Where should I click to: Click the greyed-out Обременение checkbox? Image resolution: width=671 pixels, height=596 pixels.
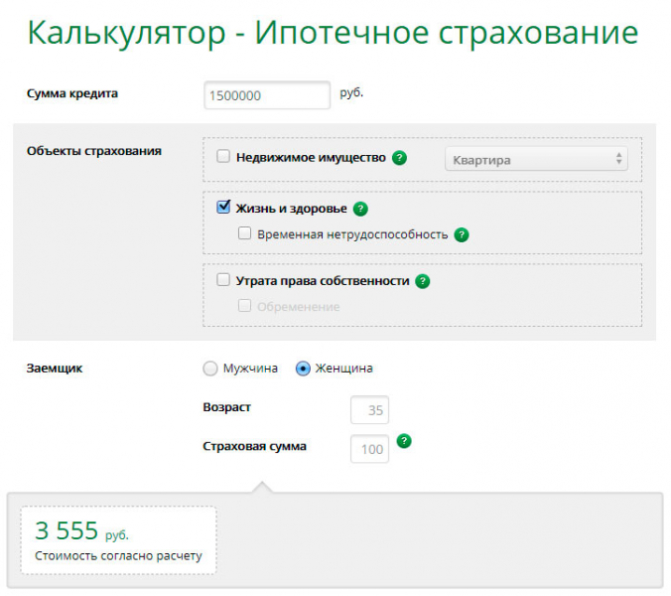coord(245,306)
